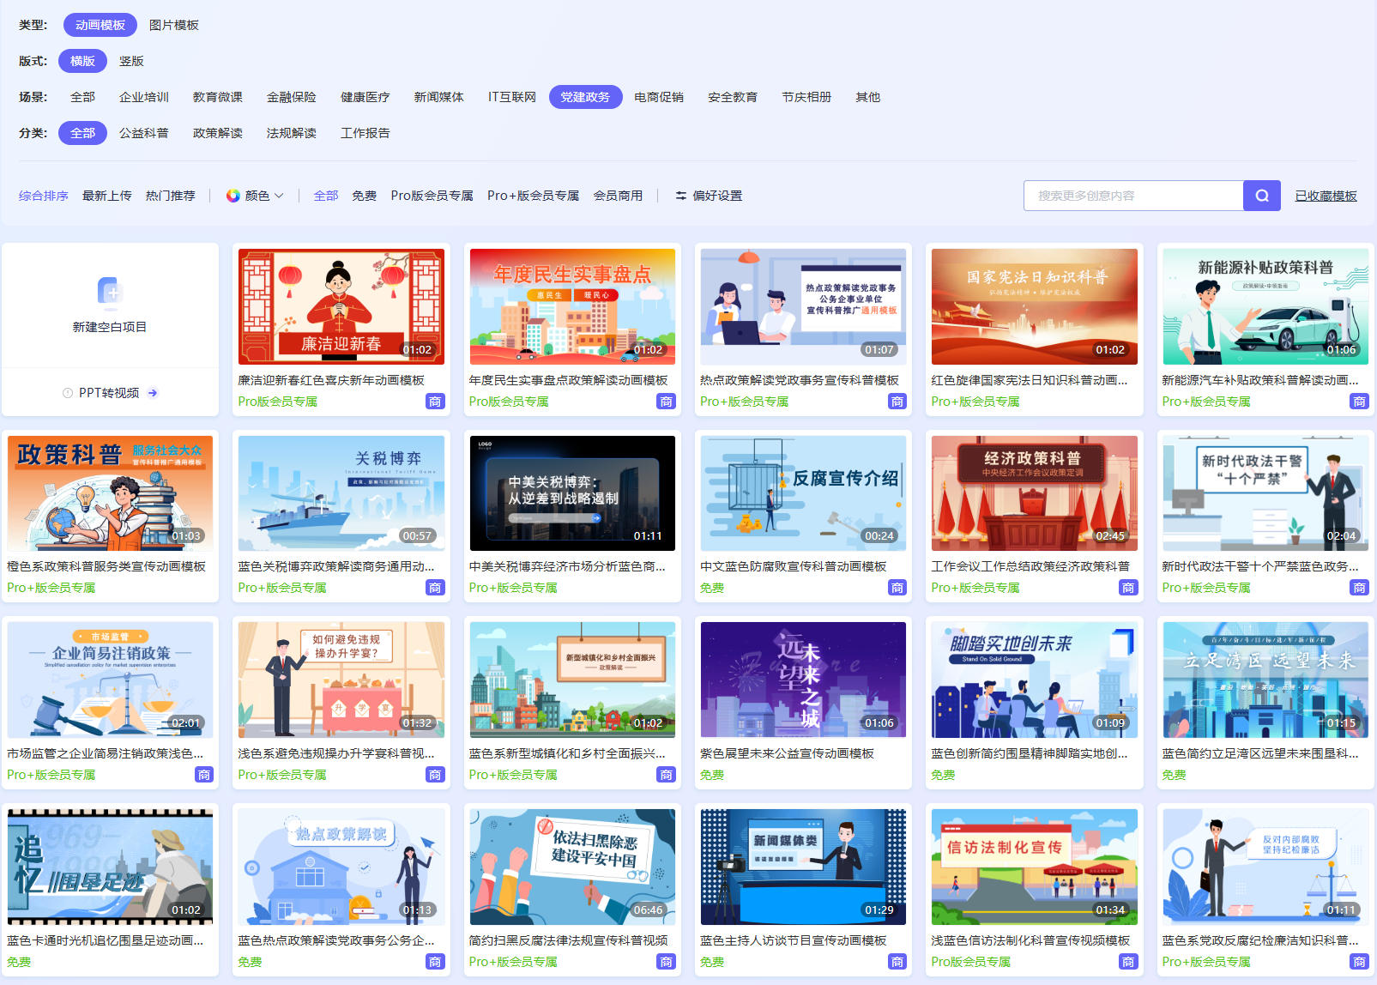1377x985 pixels.
Task: Switch type filter to 图片模板
Action: tap(172, 24)
